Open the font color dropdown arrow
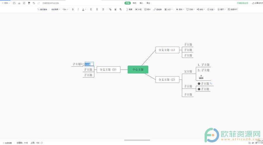The width and height of the screenshot is (263, 145). (86, 10)
